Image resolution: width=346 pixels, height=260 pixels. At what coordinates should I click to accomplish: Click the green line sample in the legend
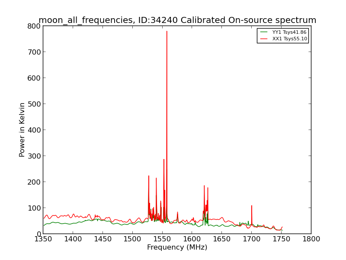coord(264,32)
